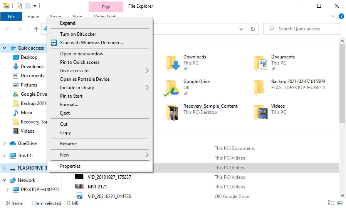The height and width of the screenshot is (208, 346).
Task: Open the Recovery_Sample_Content folder thumbnail
Action: 172,113
